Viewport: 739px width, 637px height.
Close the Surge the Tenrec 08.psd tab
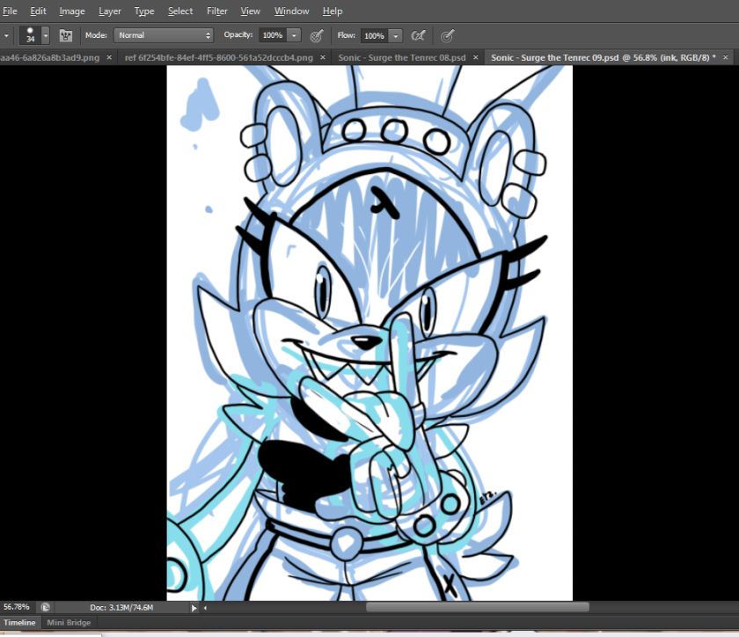click(476, 57)
